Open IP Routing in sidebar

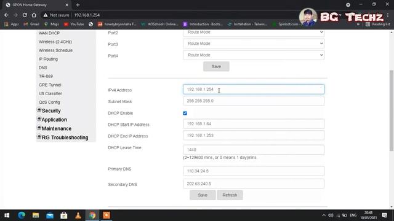[x=48, y=59]
